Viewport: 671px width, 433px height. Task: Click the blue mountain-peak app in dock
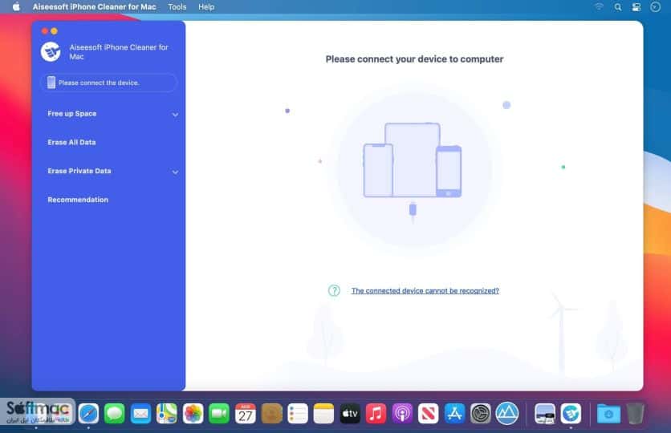507,413
